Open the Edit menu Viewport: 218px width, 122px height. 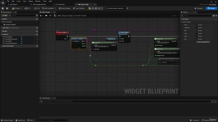pos(13,1)
